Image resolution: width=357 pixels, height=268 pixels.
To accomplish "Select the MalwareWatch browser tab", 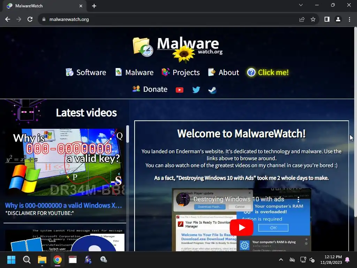I will [x=45, y=6].
